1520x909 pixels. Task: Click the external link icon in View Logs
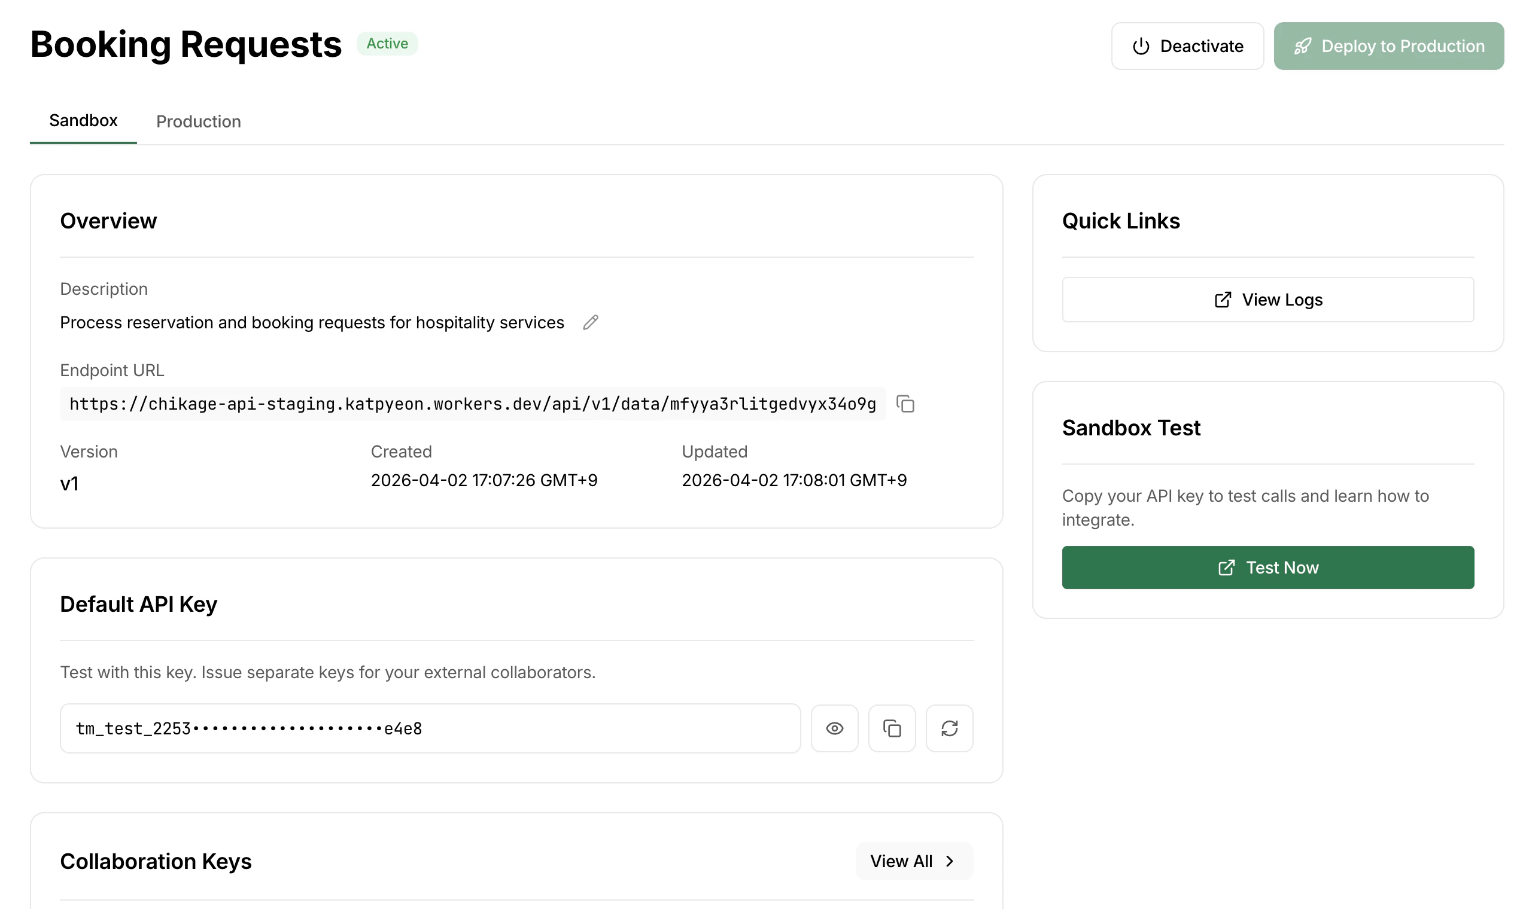pos(1223,300)
